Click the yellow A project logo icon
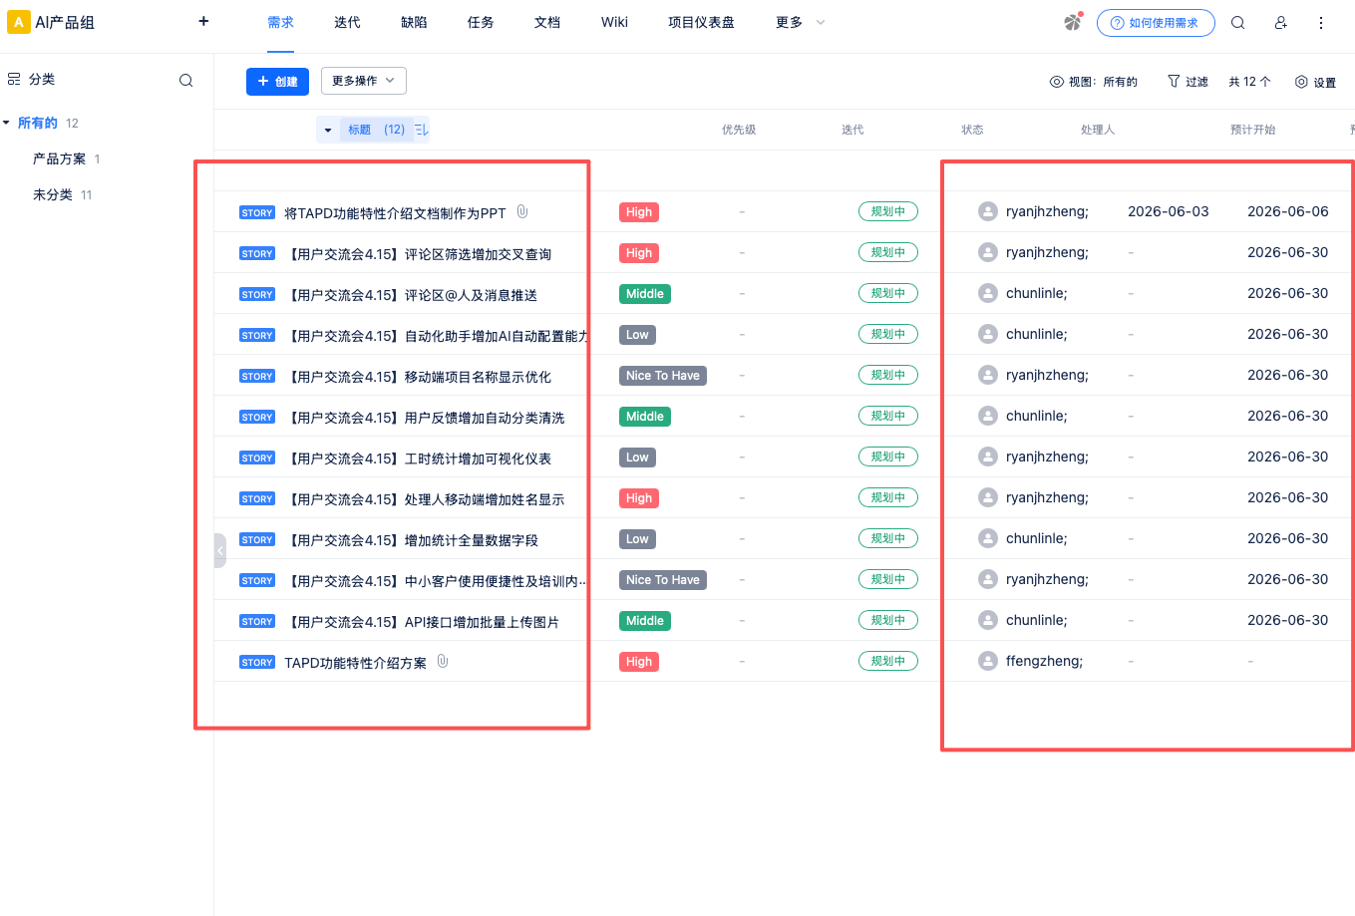 [x=19, y=22]
